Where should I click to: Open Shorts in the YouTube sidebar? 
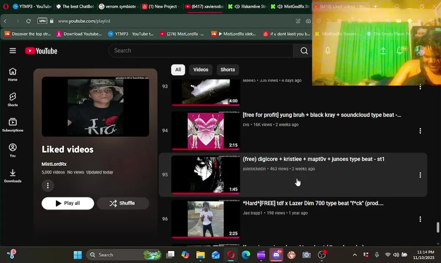tap(13, 100)
